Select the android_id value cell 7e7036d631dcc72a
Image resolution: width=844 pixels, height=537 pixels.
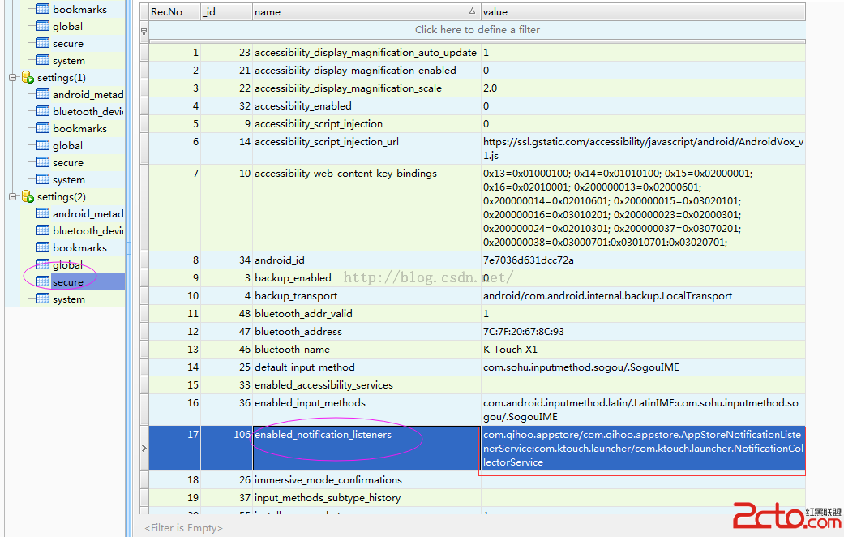click(x=527, y=260)
